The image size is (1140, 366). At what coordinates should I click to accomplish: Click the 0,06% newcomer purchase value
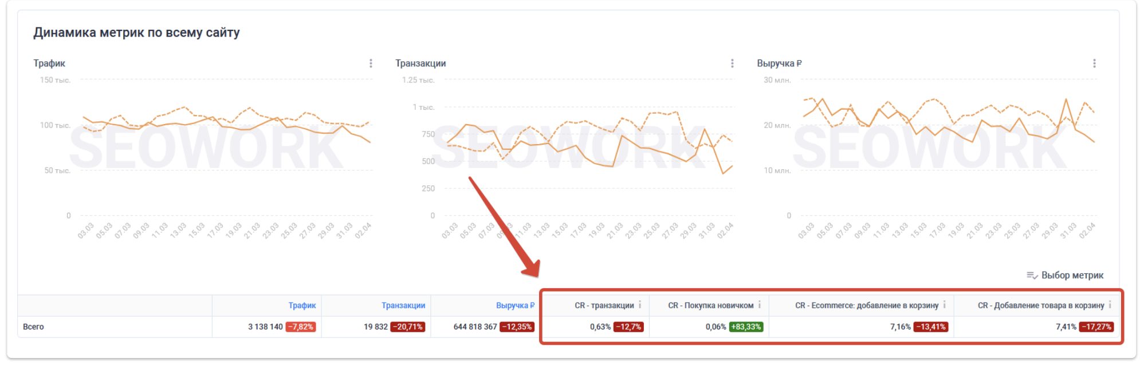tap(716, 327)
